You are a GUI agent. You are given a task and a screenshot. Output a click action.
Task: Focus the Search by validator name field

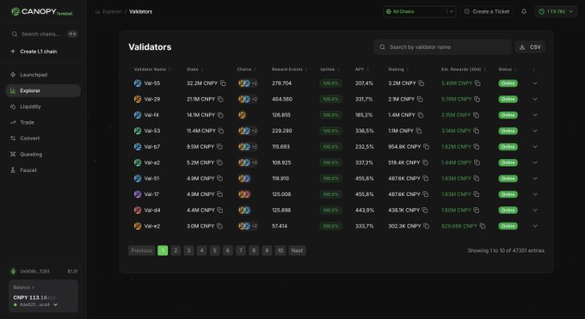point(442,47)
